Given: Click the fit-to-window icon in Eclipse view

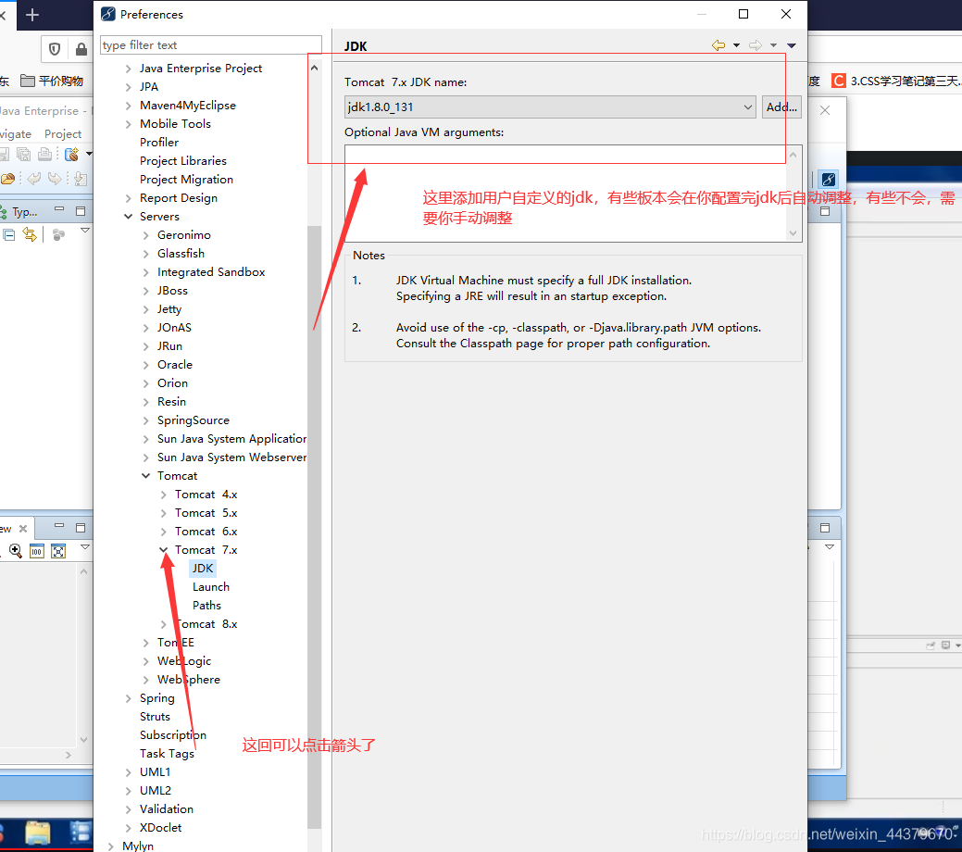Looking at the screenshot, I should pos(58,551).
